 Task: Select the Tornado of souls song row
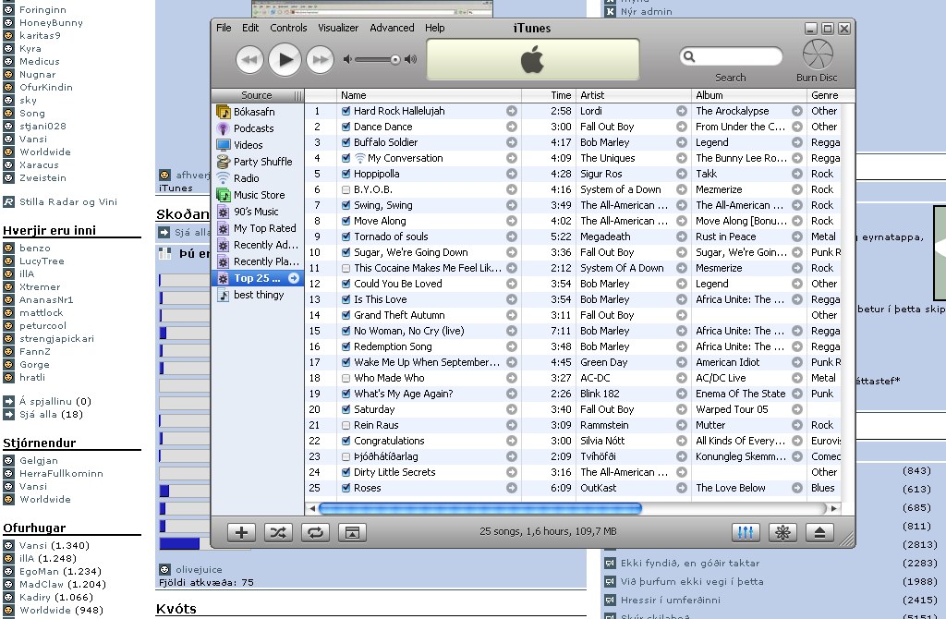click(573, 237)
